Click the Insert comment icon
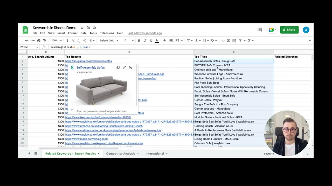332x186 pixels. 229,41
